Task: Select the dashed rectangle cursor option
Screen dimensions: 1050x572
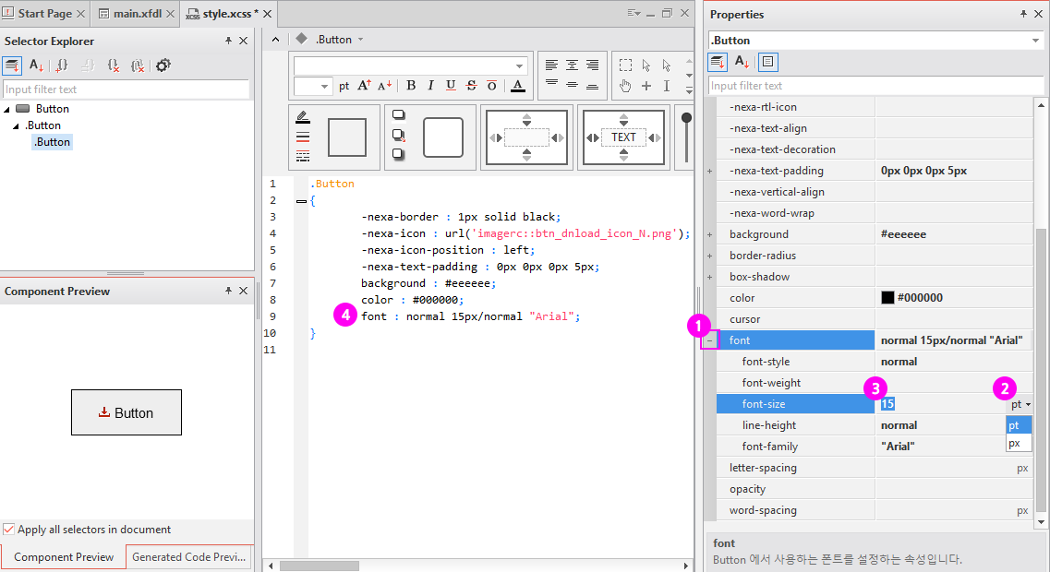Action: coord(625,66)
